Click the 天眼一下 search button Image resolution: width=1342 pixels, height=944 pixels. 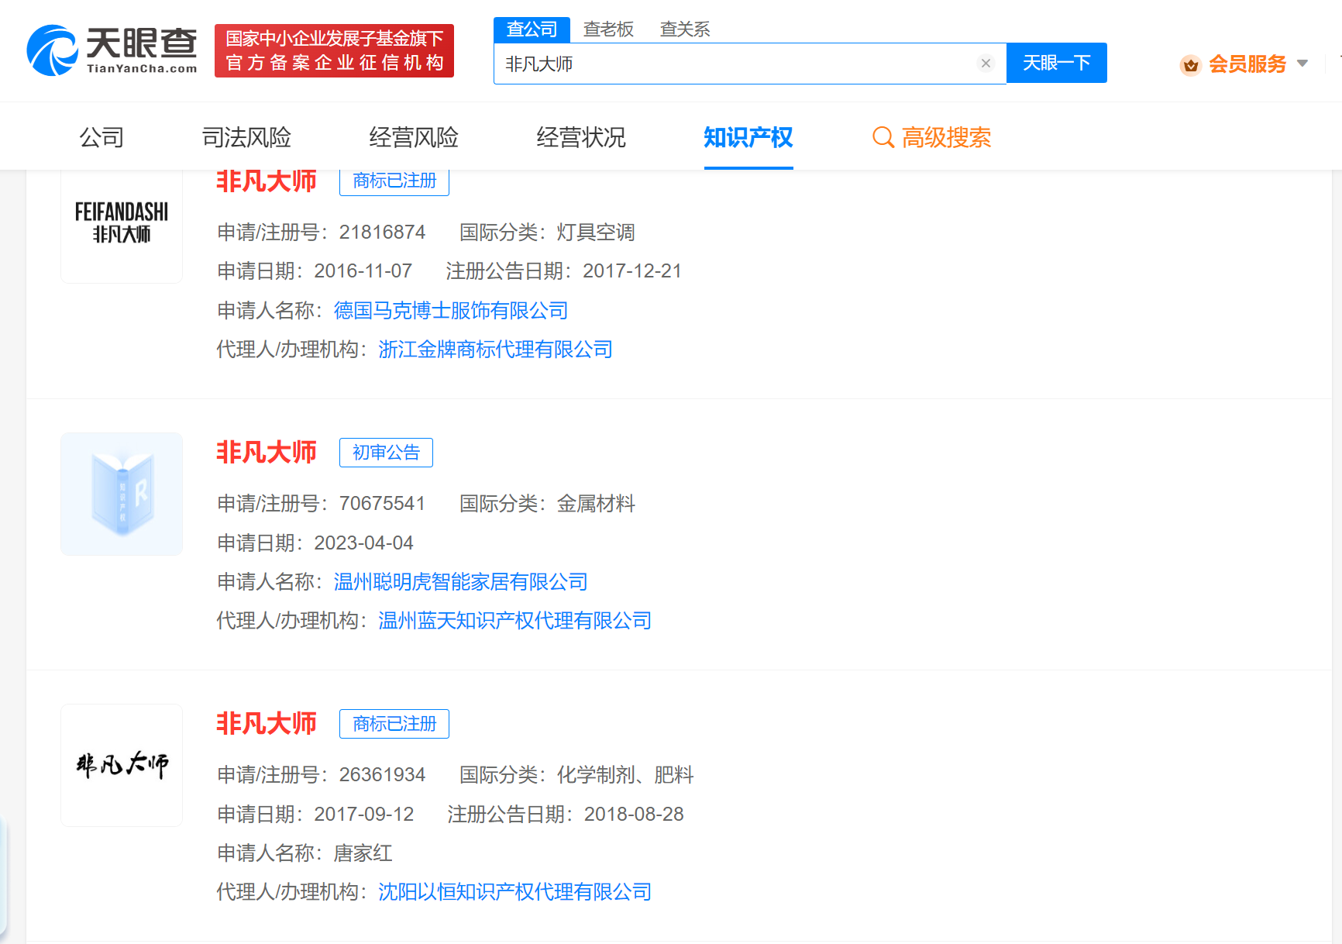coord(1056,63)
